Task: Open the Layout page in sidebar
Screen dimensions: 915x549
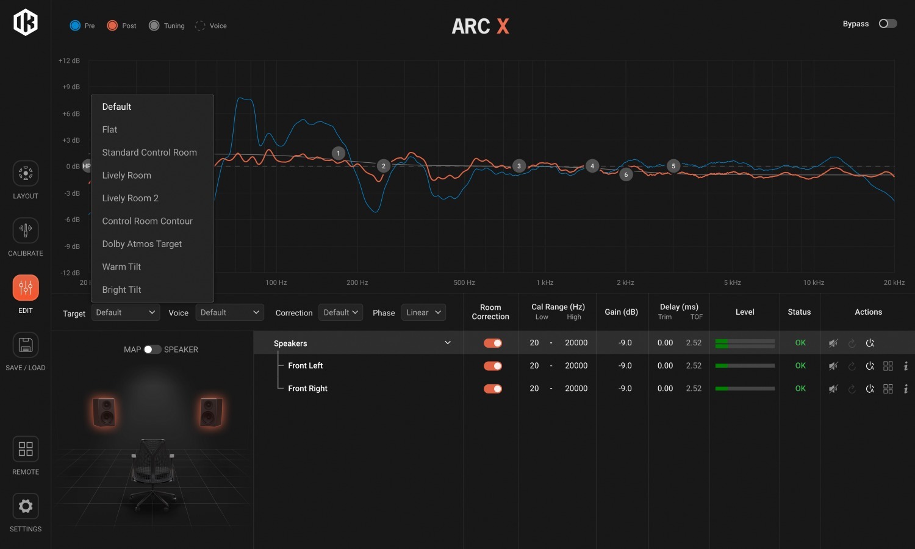Action: (26, 174)
